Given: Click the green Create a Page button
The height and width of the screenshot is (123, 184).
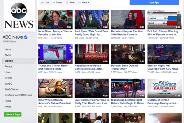Looking at the screenshot, I should [13, 114].
